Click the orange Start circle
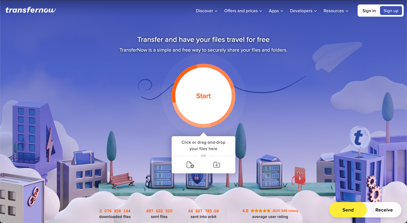 click(203, 96)
